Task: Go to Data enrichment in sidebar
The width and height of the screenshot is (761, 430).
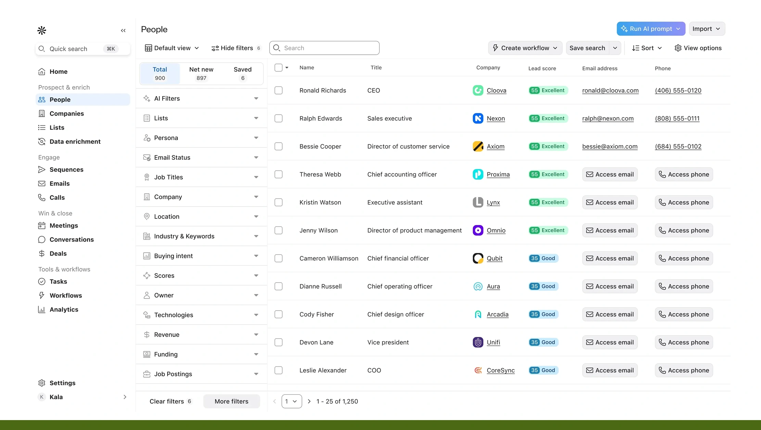Action: pyautogui.click(x=75, y=142)
